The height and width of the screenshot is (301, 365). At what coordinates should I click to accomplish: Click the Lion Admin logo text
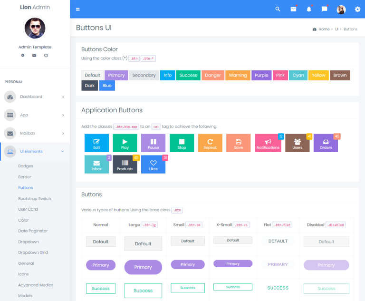coord(35,7)
